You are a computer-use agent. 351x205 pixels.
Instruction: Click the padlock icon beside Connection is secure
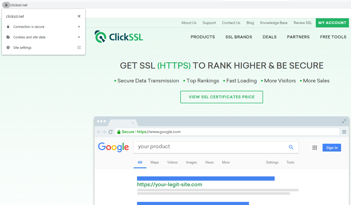click(x=8, y=27)
